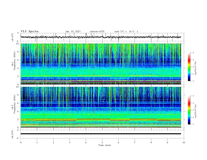Click time axis tick label "9"
The width and height of the screenshot is (207, 160).
pos(167,142)
